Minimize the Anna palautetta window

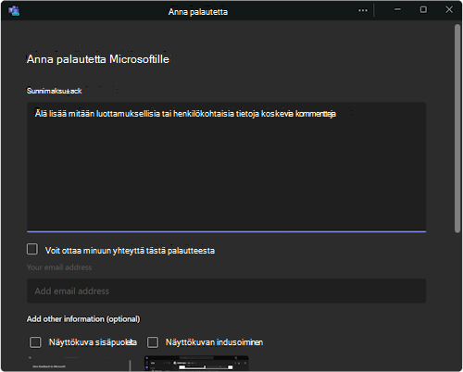(x=397, y=10)
